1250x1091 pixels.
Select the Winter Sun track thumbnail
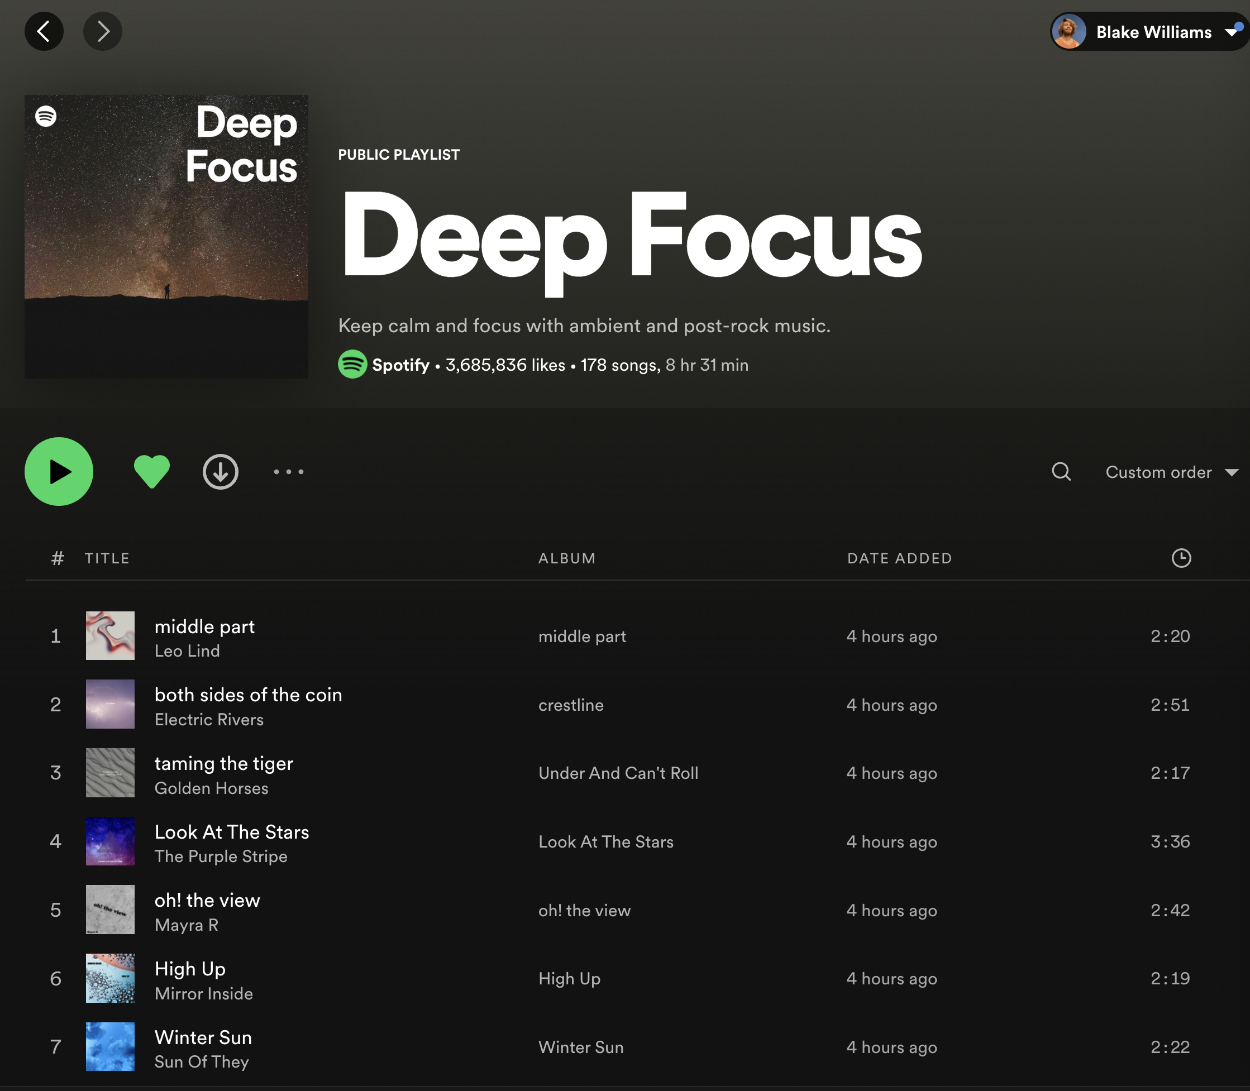pos(110,1046)
